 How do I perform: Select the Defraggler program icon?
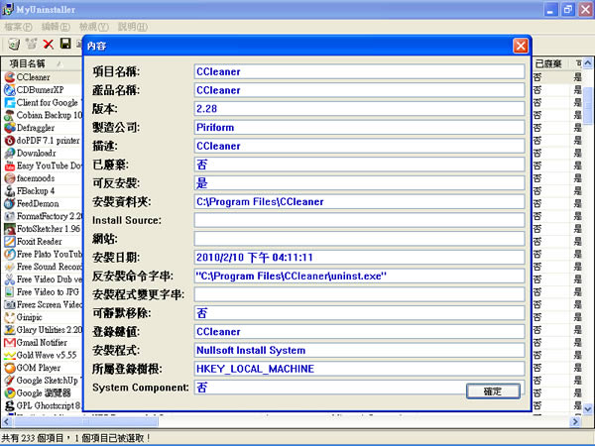point(10,128)
